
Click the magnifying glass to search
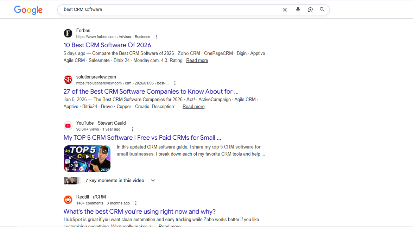[x=322, y=10]
